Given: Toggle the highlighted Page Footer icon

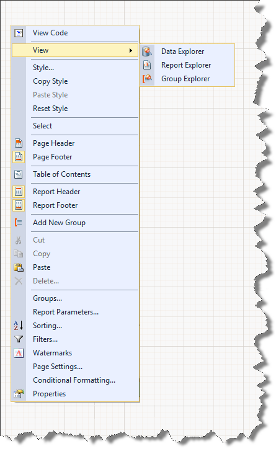Looking at the screenshot, I should coord(19,157).
